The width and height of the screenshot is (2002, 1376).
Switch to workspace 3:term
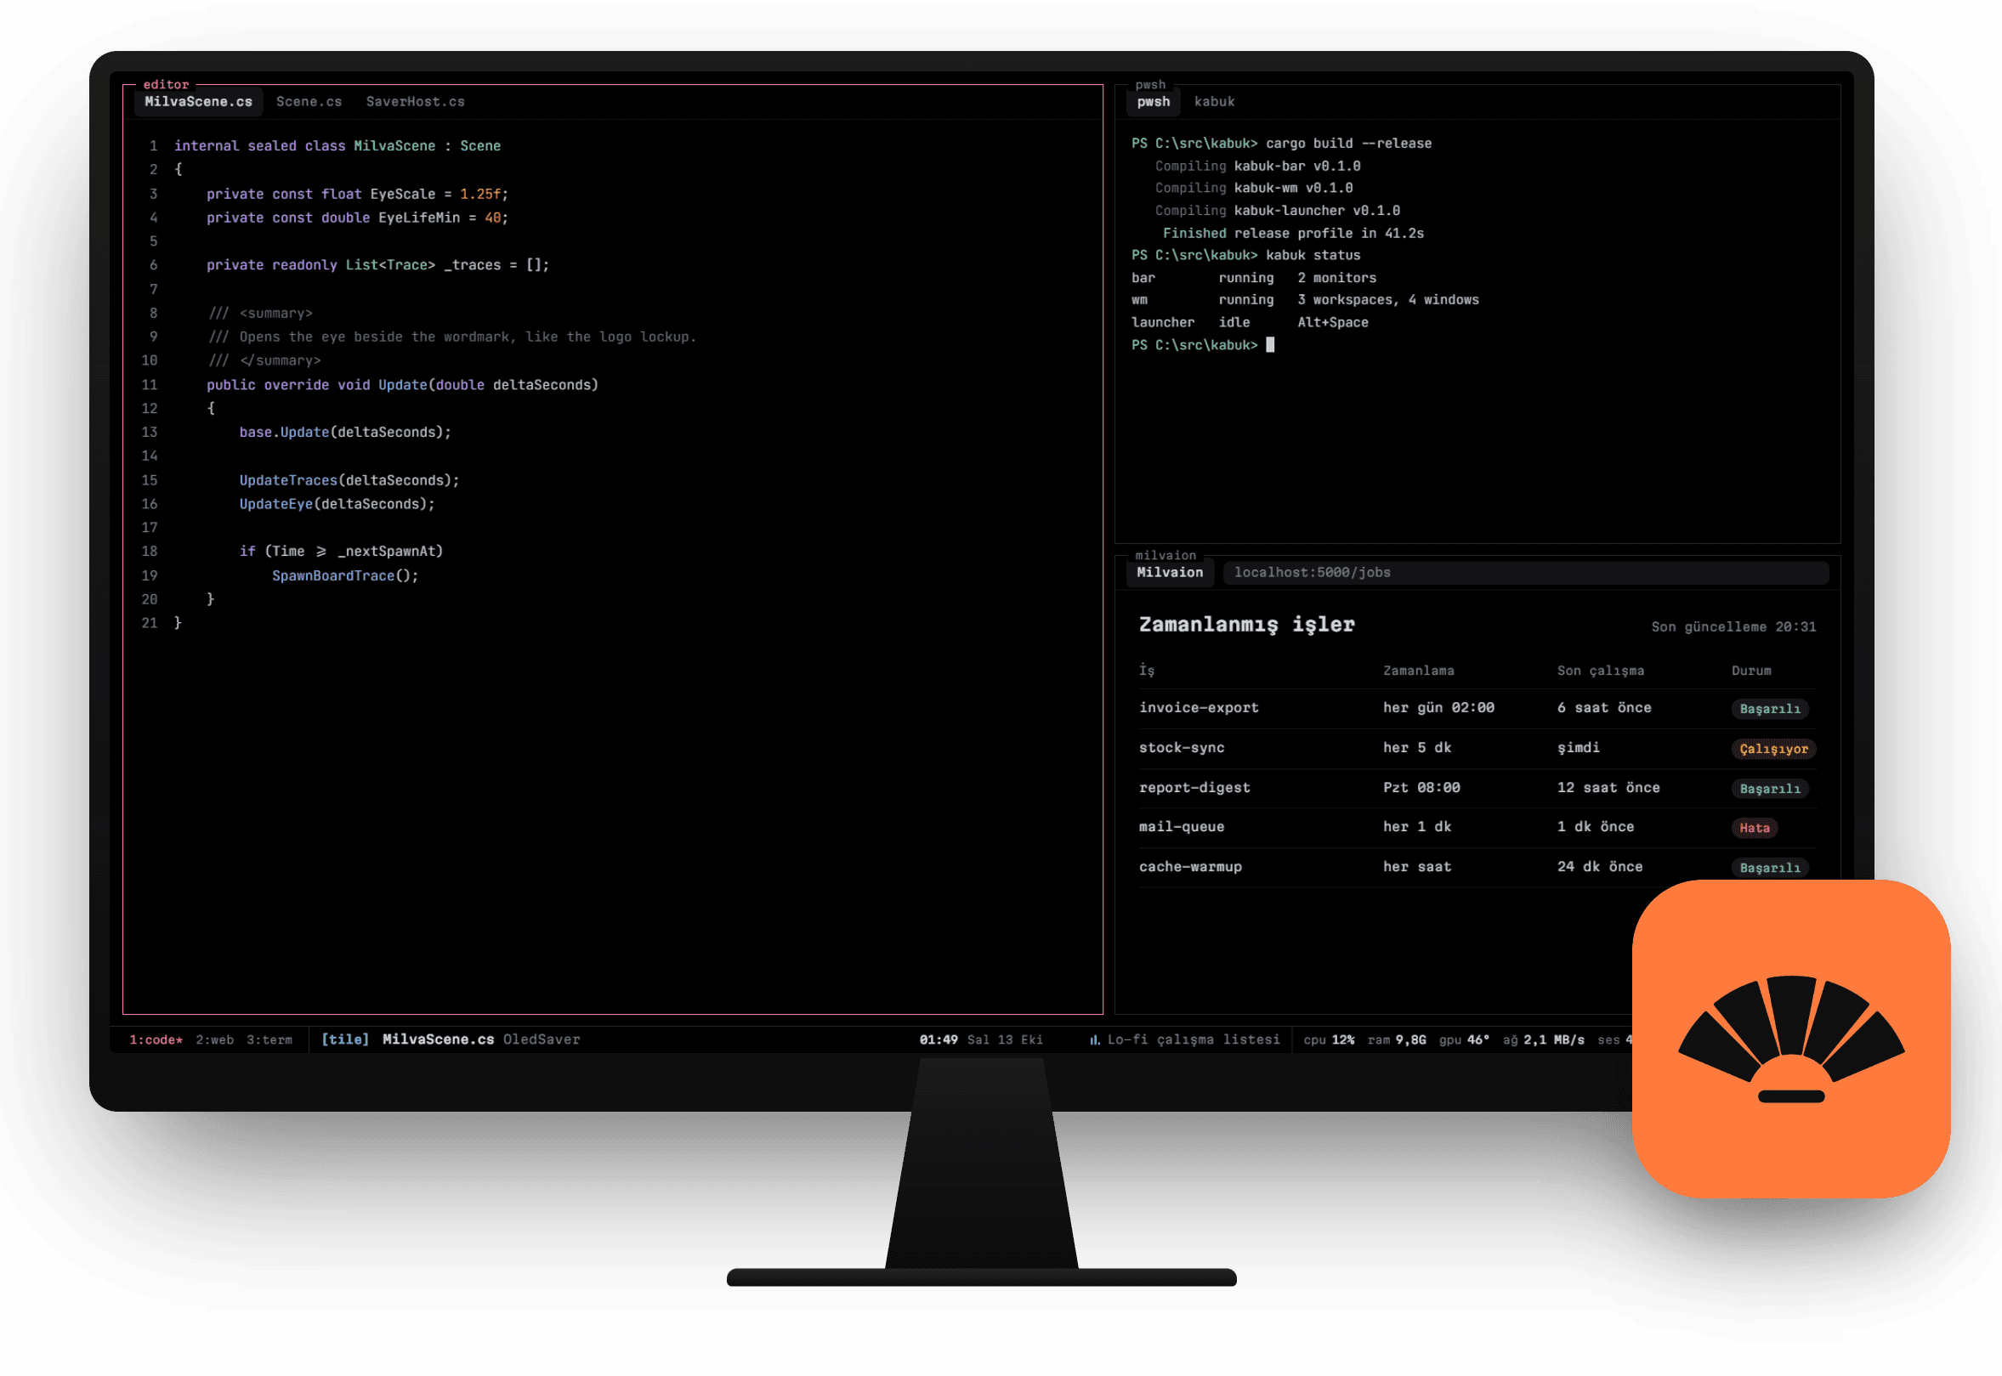[x=269, y=1039]
